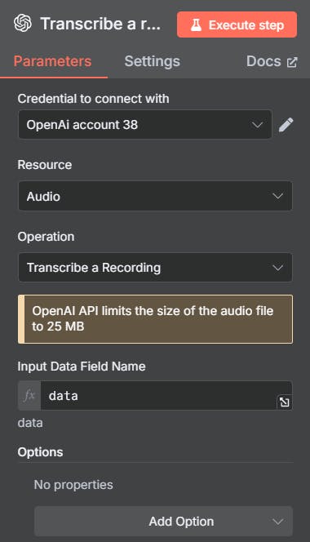Click the 25 MB audio file limit notice

tap(155, 318)
